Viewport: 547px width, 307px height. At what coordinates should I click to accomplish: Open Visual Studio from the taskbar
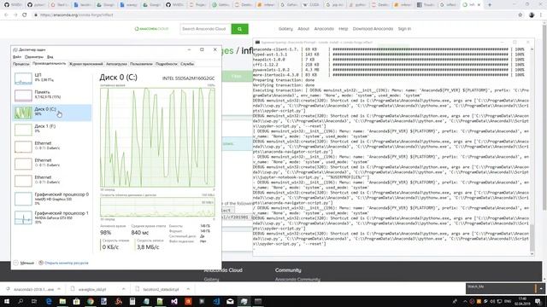(174, 301)
